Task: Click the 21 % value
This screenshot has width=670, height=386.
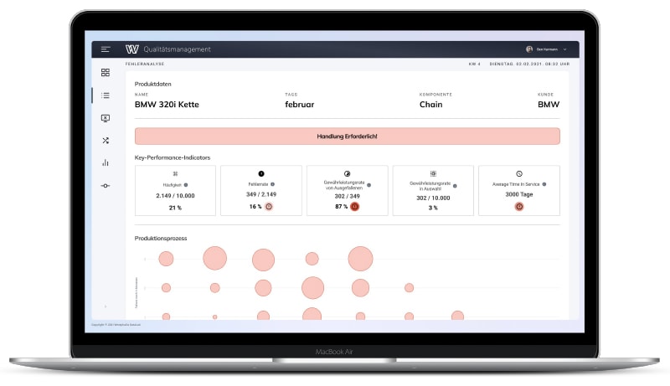Action: tap(175, 208)
